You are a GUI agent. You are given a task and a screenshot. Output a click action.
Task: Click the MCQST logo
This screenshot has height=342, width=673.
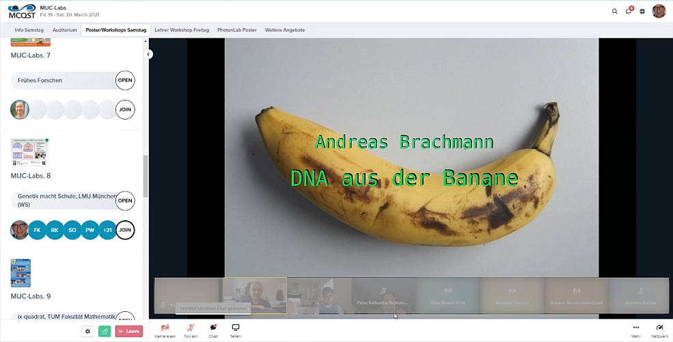point(21,11)
